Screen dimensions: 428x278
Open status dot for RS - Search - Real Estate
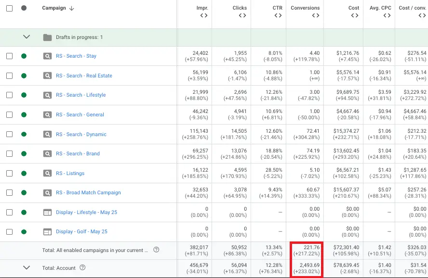(x=24, y=76)
